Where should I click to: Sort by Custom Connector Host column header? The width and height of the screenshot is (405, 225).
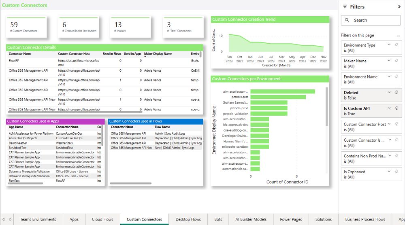click(74, 54)
